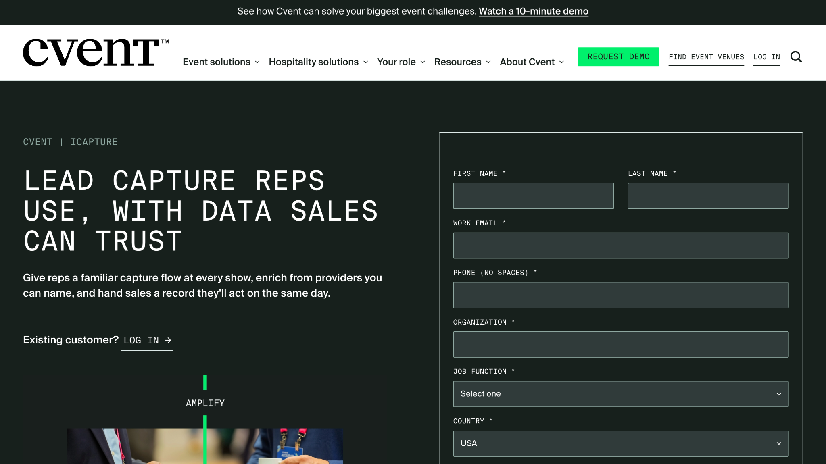Focus the First Name field
Screen dimensions: 826x464
coord(533,196)
